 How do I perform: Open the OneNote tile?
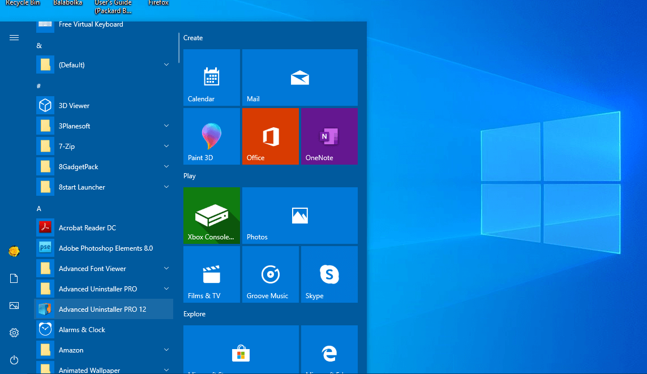[x=329, y=136]
